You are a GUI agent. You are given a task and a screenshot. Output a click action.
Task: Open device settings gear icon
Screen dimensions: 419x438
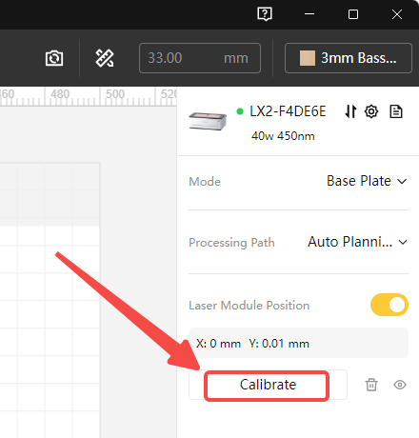click(x=371, y=111)
